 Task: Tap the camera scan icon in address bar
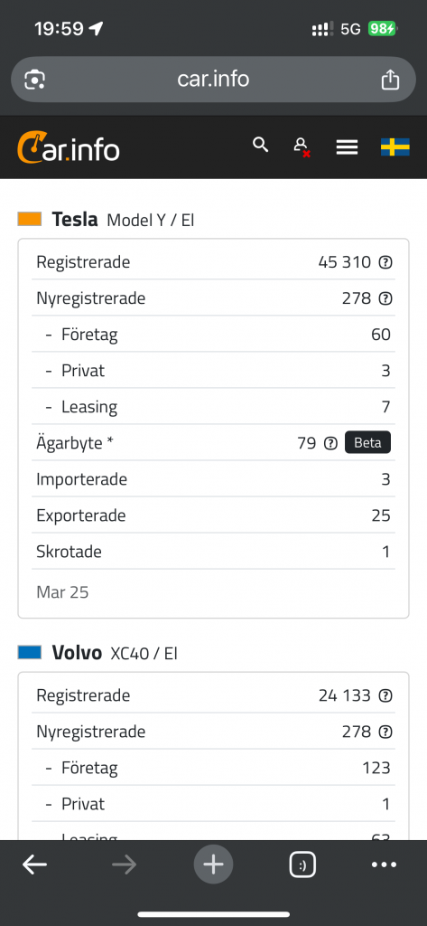click(35, 80)
